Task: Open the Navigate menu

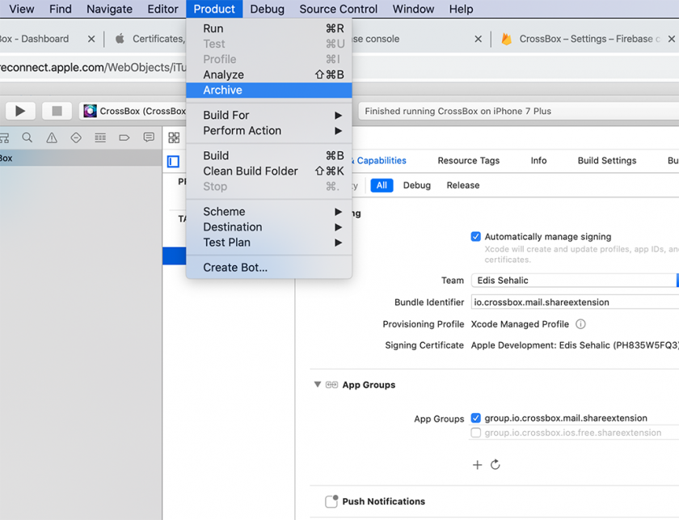Action: [110, 9]
